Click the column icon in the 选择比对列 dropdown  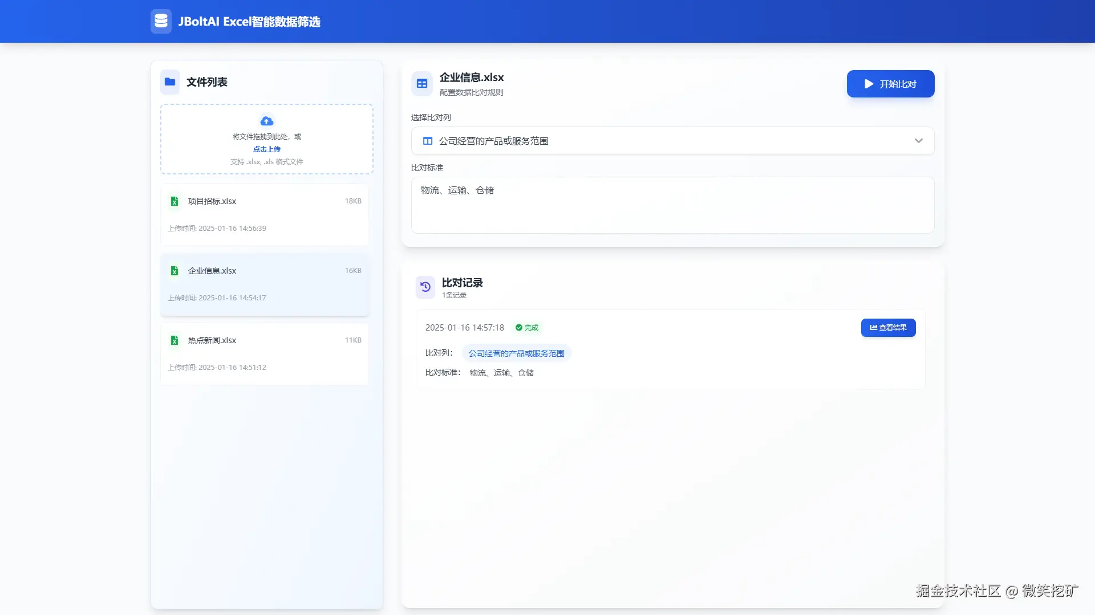[x=427, y=141]
